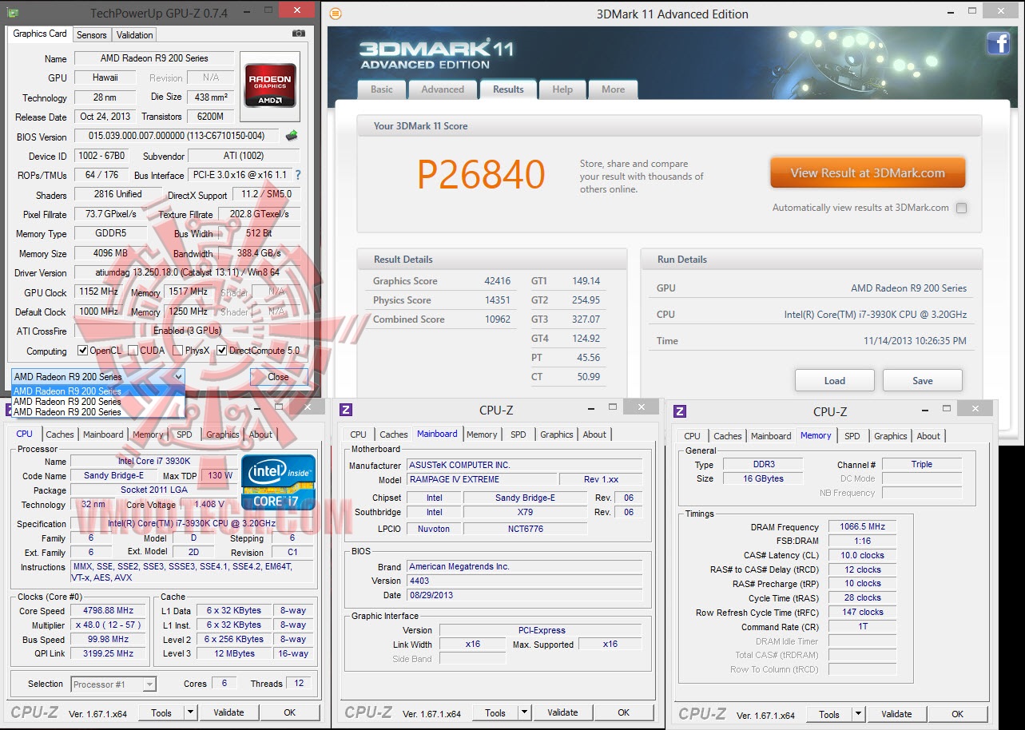Screen dimensions: 1025x730
Task: Toggle the PhysX checkbox in GPU-Z
Action: click(x=177, y=351)
